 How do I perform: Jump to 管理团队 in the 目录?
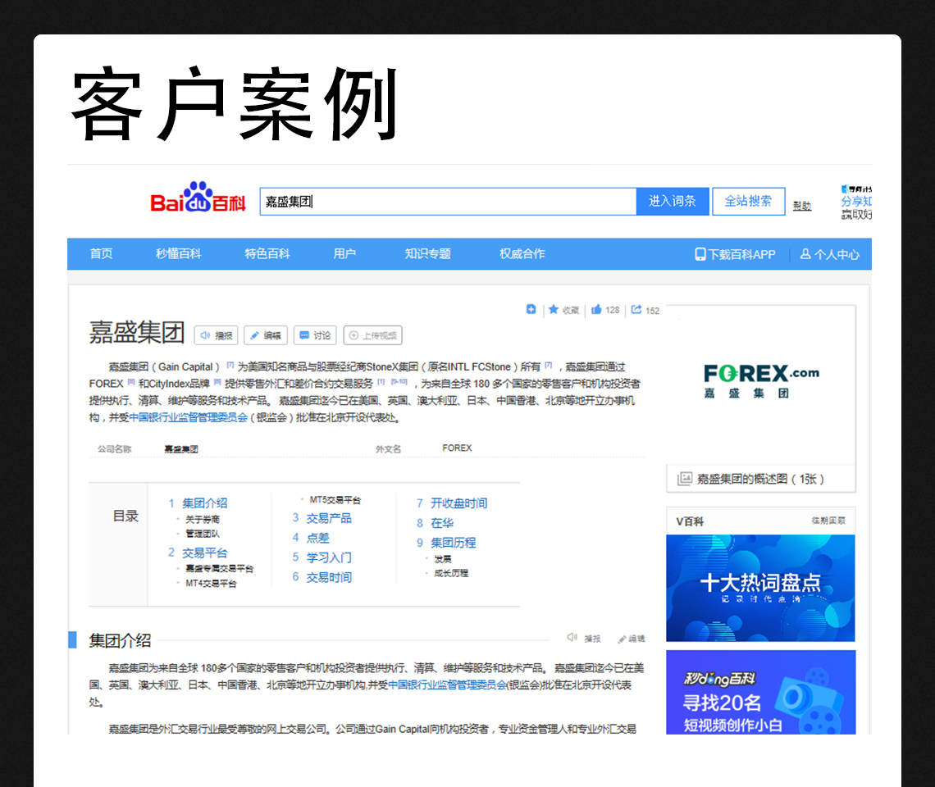pos(203,534)
